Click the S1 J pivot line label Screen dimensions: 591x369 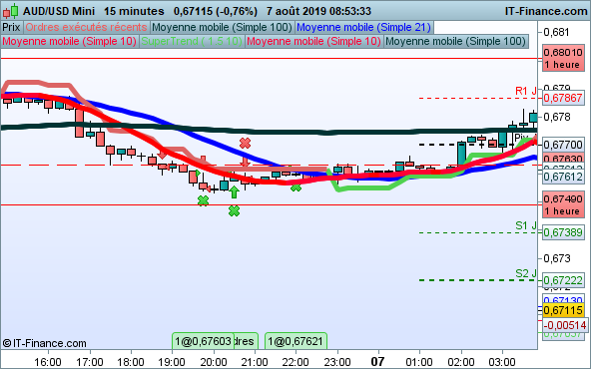pyautogui.click(x=526, y=225)
